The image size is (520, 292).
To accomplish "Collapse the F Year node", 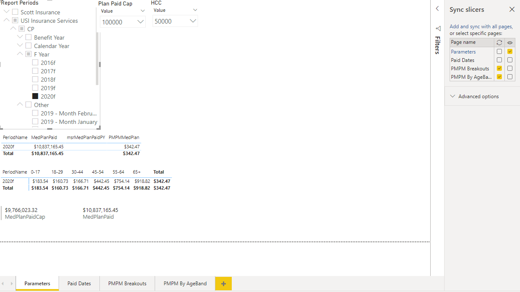I will (20, 54).
